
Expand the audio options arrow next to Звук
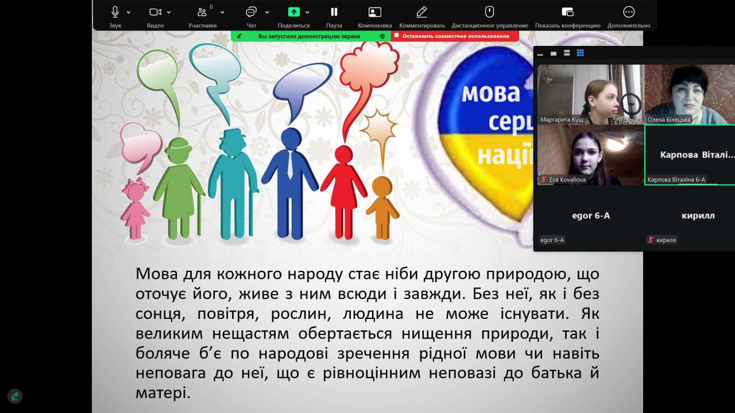[129, 12]
